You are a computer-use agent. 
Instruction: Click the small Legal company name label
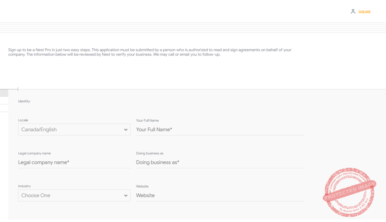[34, 153]
